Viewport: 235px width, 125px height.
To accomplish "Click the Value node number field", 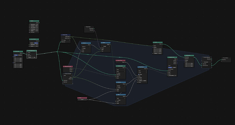I will (x=82, y=100).
